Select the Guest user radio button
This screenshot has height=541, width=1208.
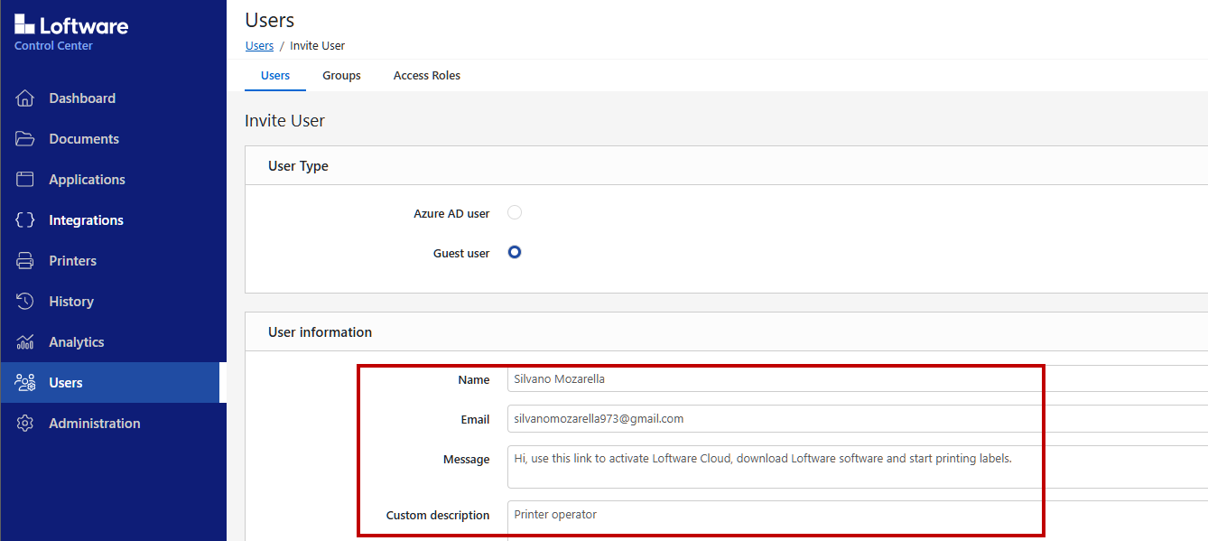[515, 253]
